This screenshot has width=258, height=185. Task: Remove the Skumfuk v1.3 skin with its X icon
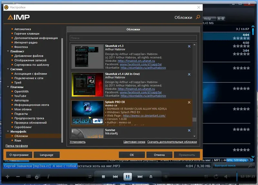click(189, 46)
